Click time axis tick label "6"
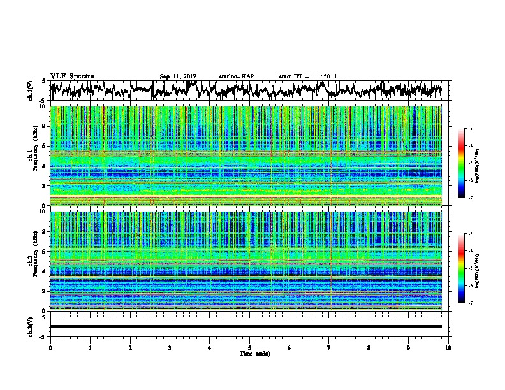505x390 pixels. (x=289, y=348)
